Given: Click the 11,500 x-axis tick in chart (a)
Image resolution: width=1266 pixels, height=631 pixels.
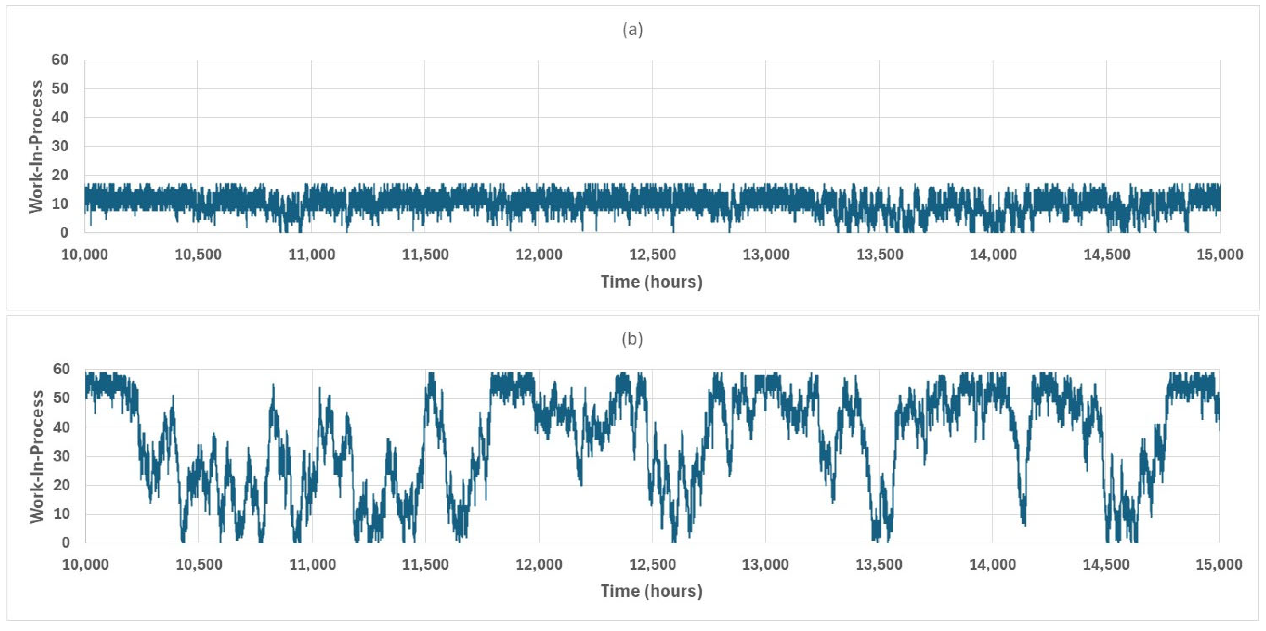Looking at the screenshot, I should coord(425,255).
